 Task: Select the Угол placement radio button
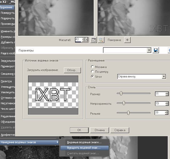point(92,76)
